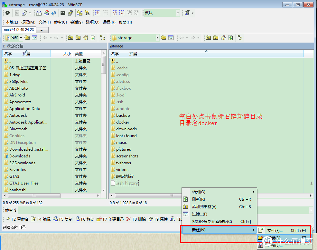Click the F4 编辑 button
Screen dimensions: 317x250
coord(41,219)
